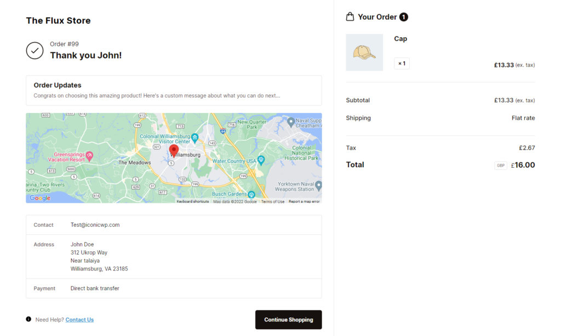The width and height of the screenshot is (561, 336).
Task: Open the Contact Us link
Action: (x=79, y=319)
